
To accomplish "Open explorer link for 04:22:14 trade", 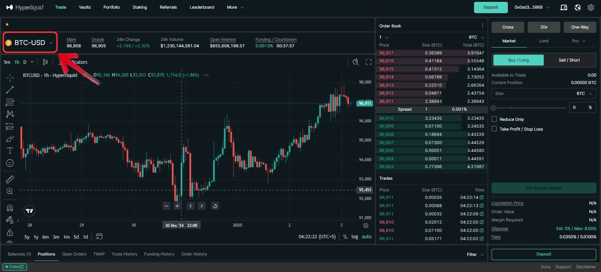I will coord(482,197).
